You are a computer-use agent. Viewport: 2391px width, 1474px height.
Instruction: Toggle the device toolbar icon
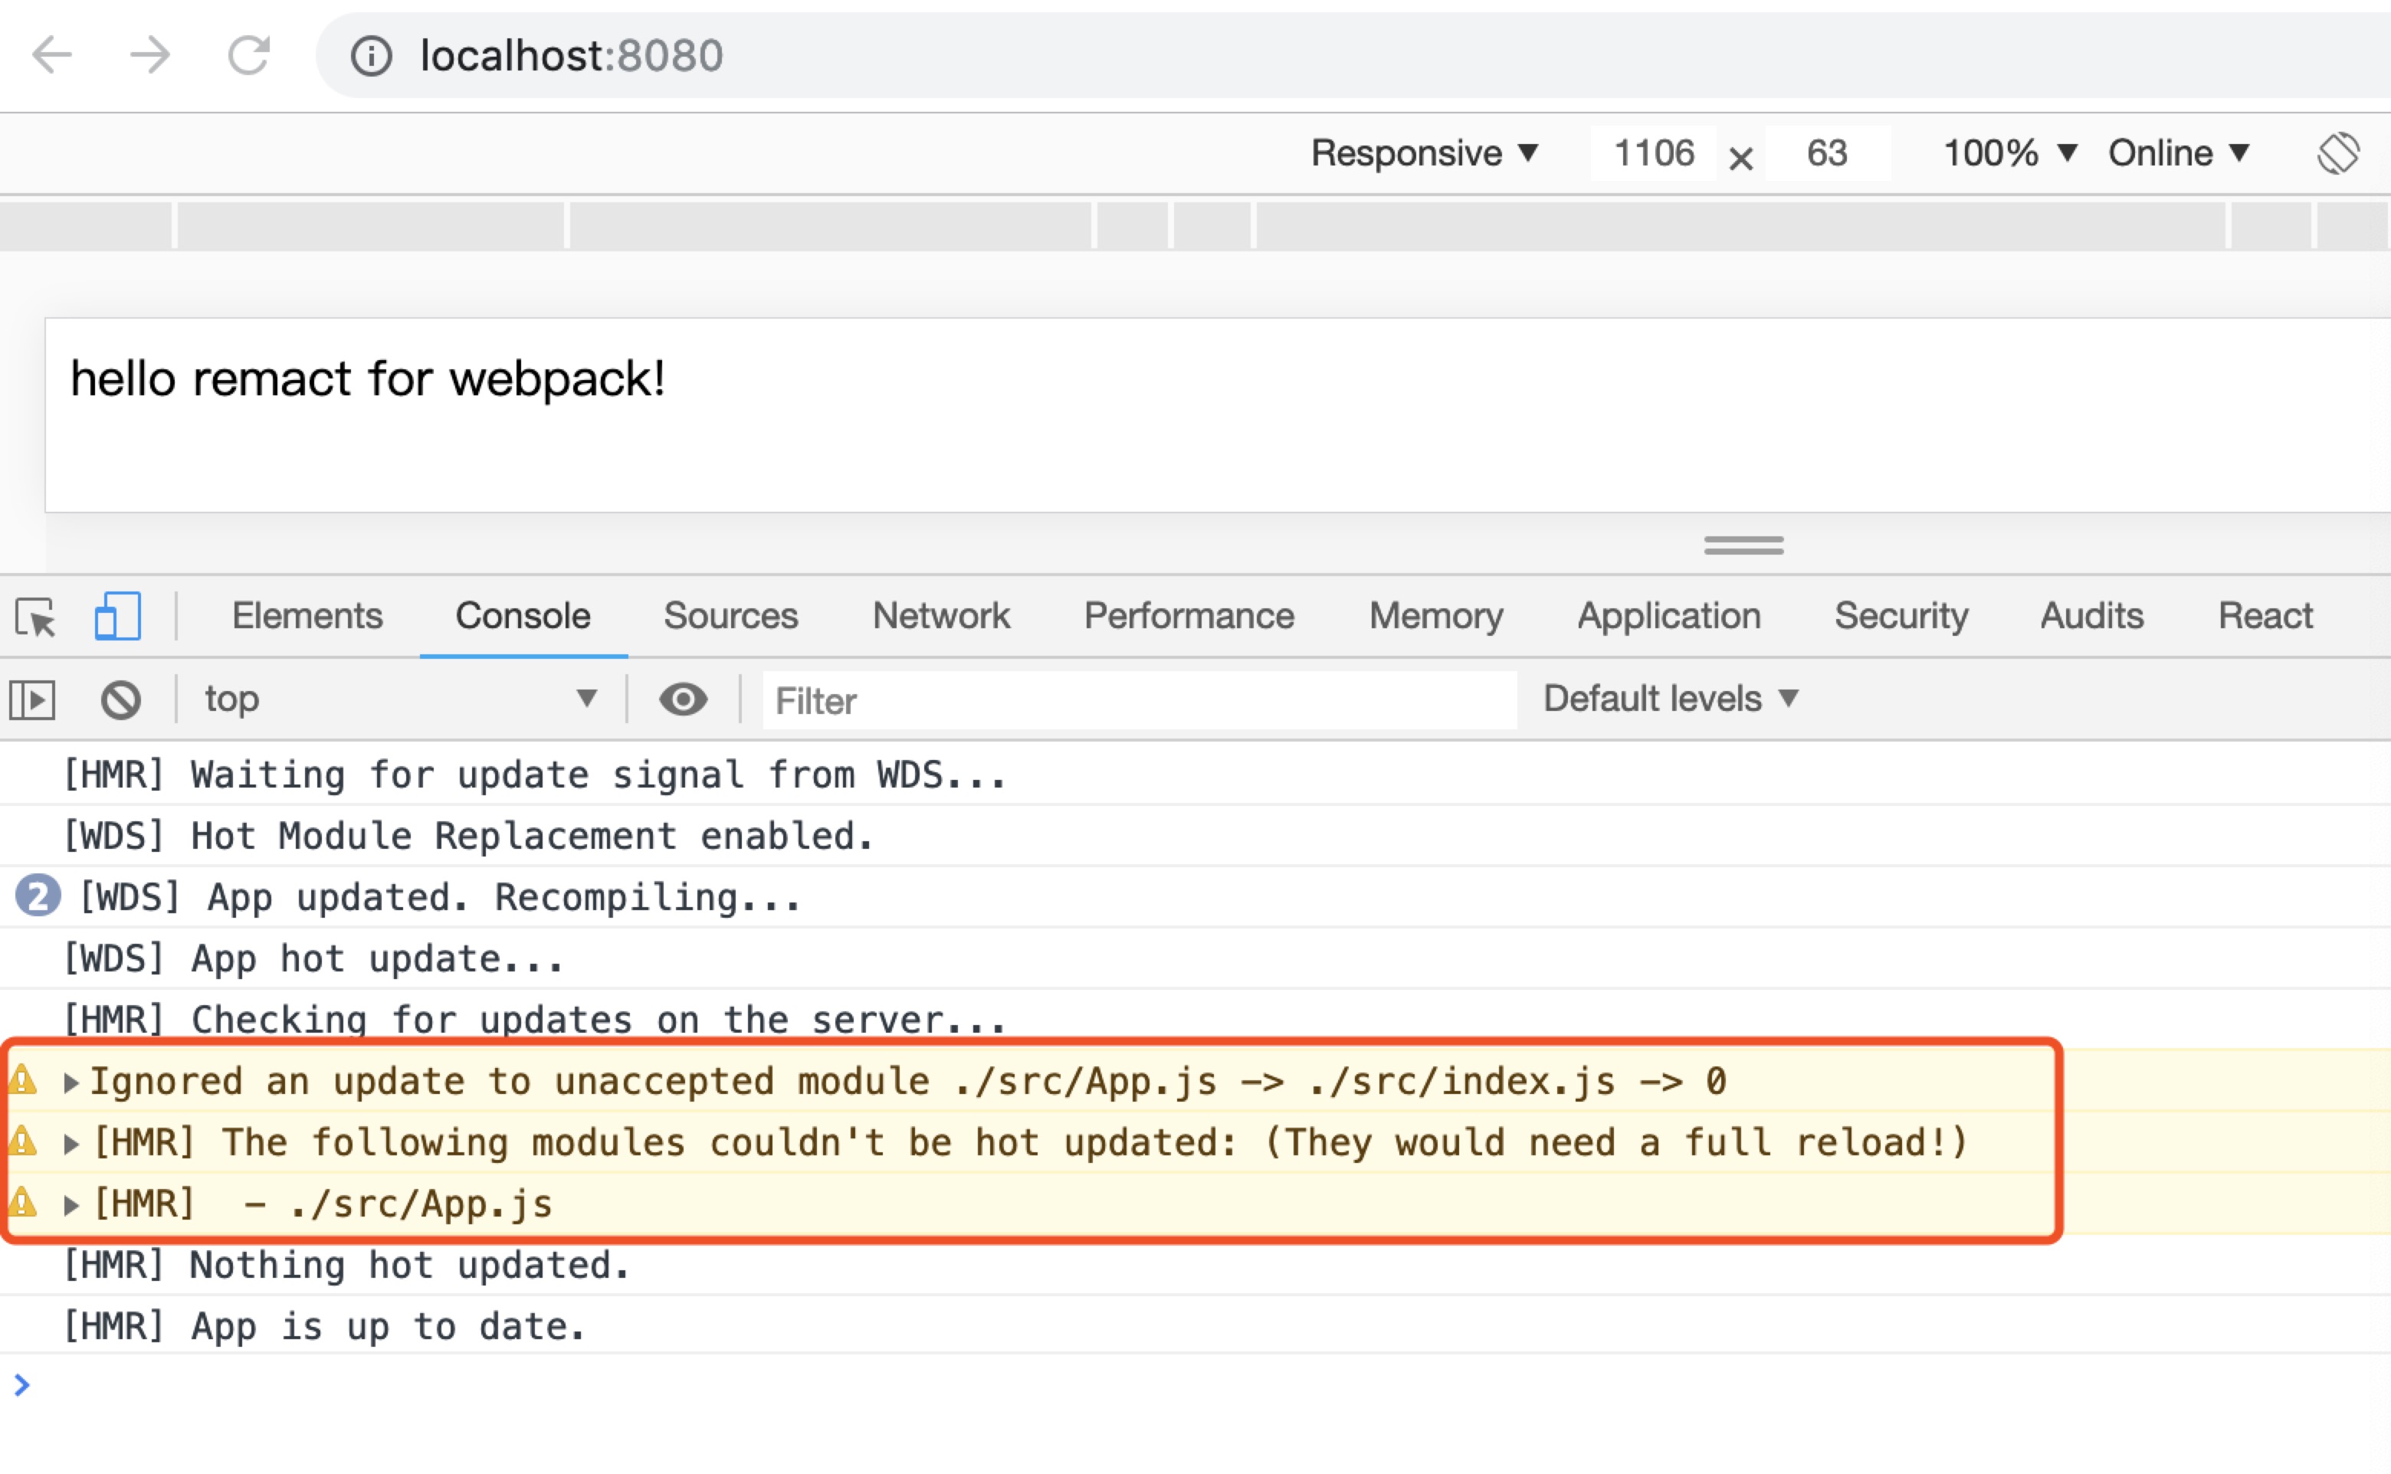pyautogui.click(x=117, y=616)
